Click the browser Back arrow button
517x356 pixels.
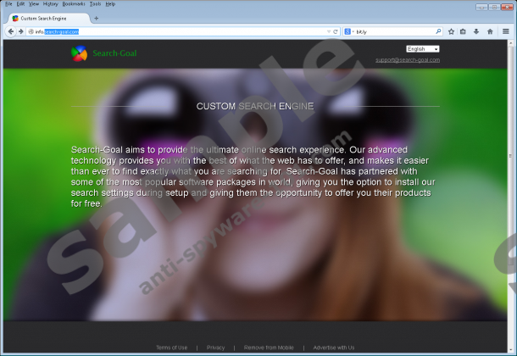click(9, 31)
